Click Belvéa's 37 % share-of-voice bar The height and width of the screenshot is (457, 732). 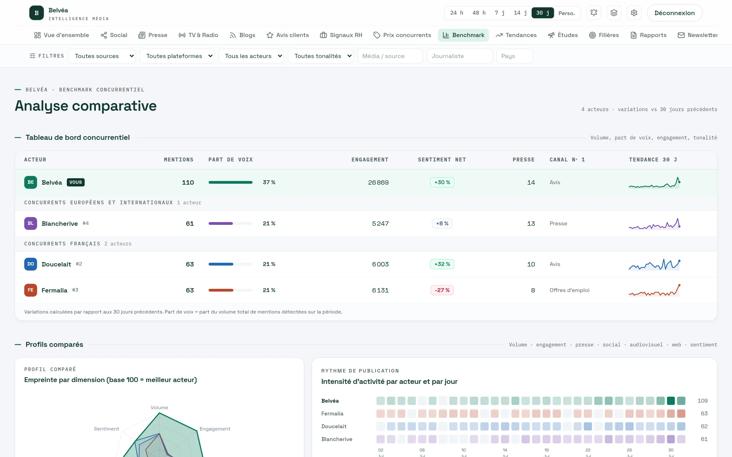point(231,182)
